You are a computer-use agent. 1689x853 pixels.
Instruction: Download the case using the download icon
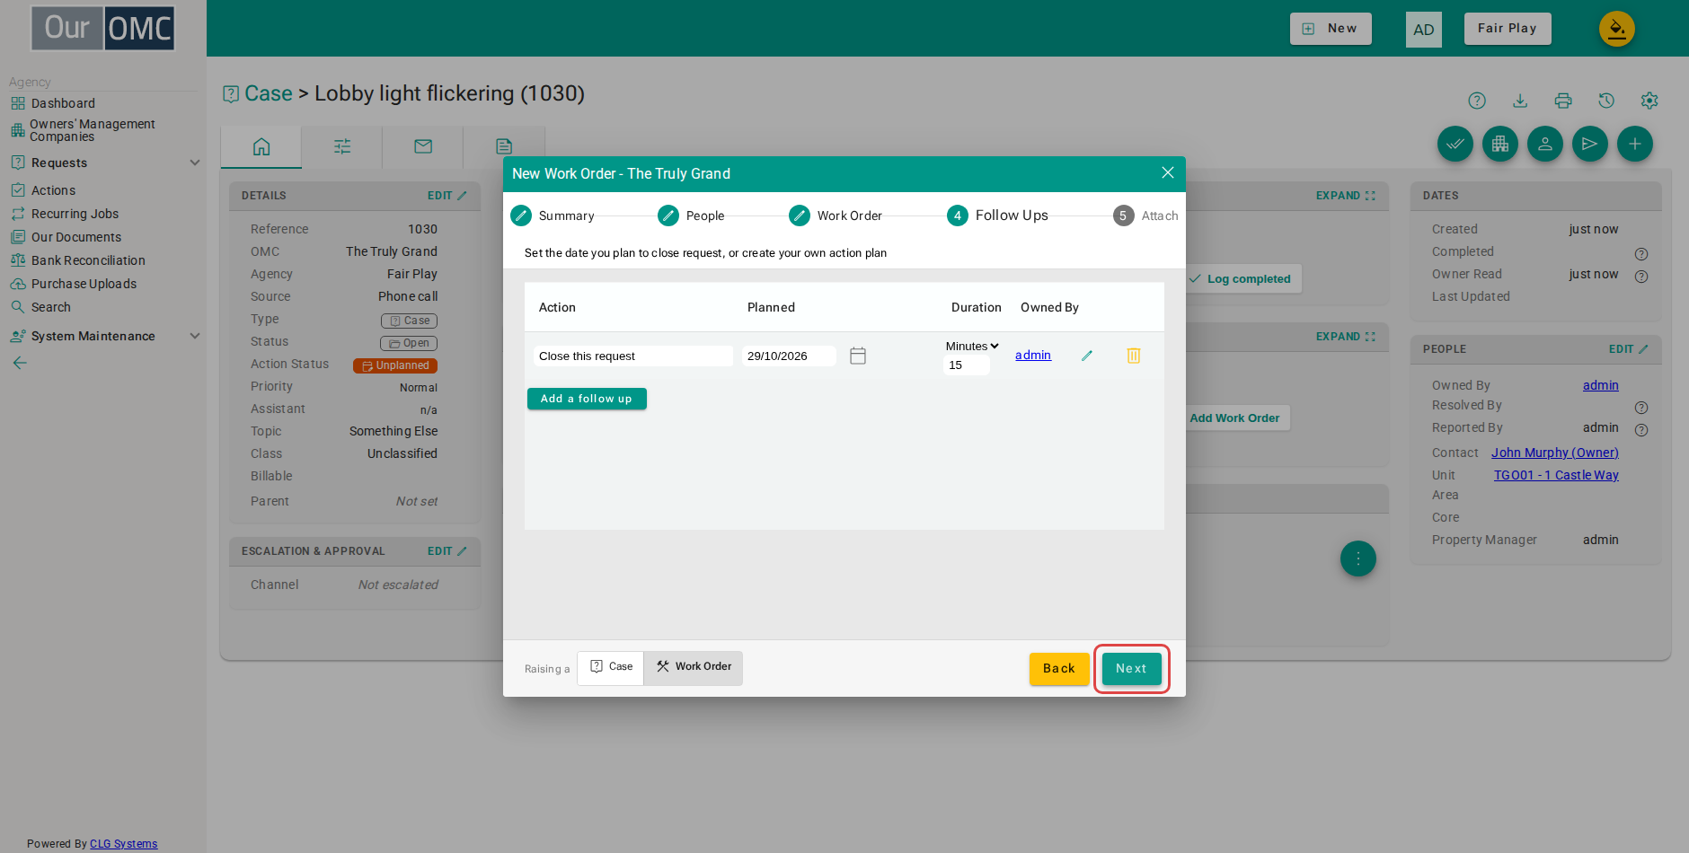(1520, 101)
